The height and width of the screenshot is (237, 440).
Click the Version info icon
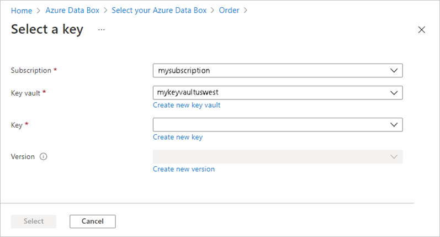pos(44,157)
